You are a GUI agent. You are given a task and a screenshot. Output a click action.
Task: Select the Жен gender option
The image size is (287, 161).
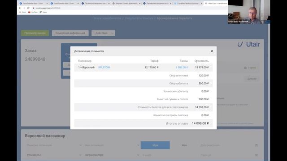(184, 145)
